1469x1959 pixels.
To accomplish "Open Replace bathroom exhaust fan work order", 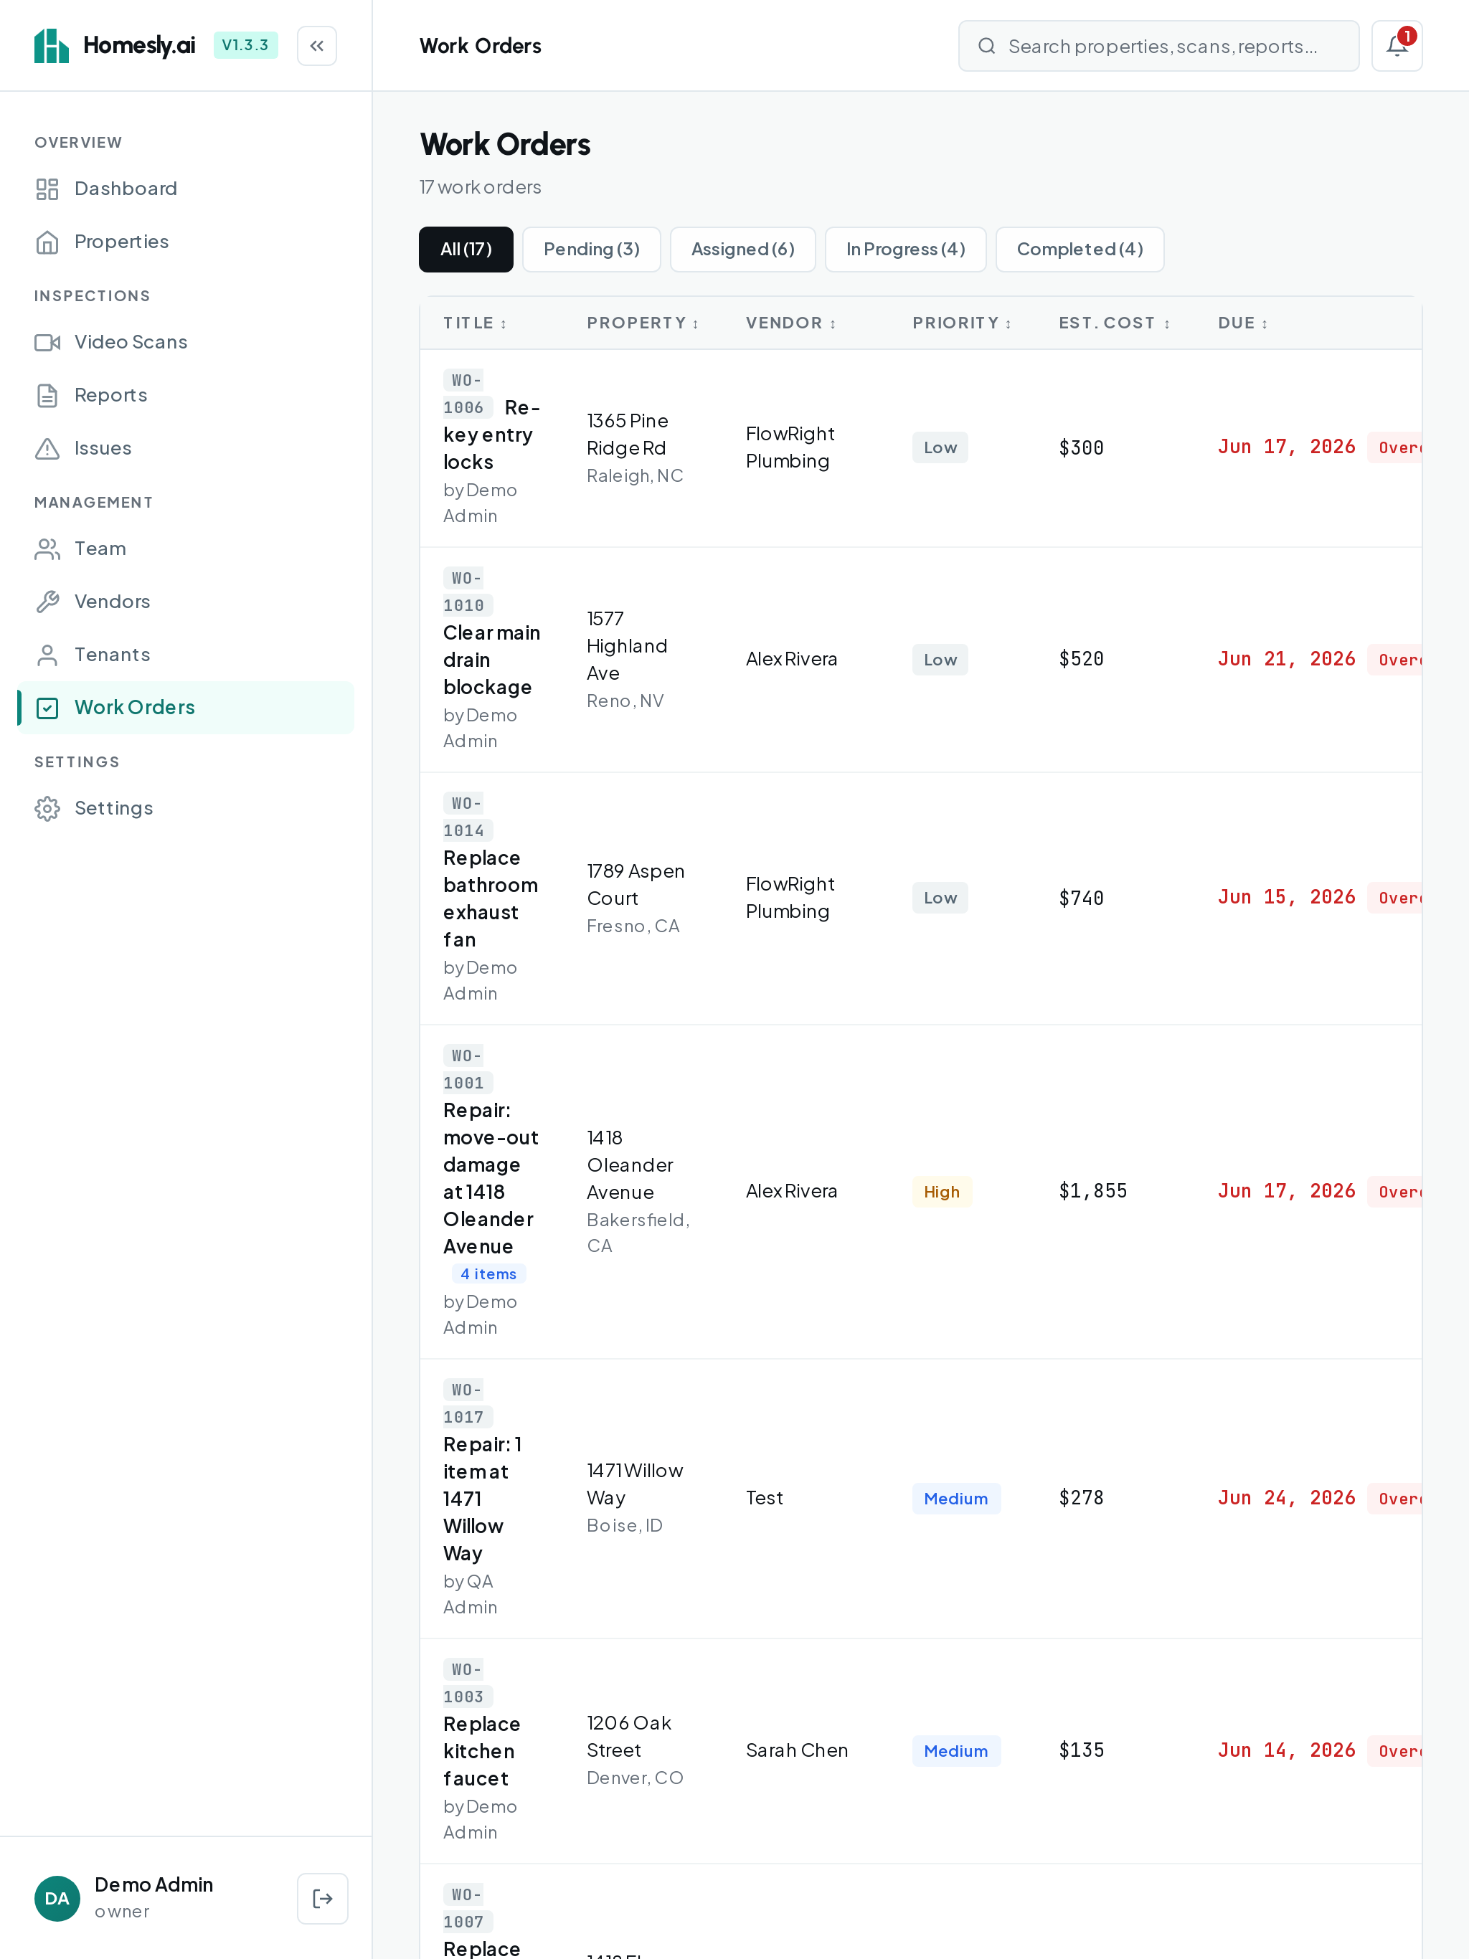I will (x=490, y=898).
